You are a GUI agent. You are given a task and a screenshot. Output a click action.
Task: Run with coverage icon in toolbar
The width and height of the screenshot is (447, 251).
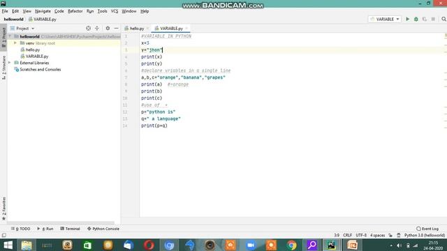(425, 19)
